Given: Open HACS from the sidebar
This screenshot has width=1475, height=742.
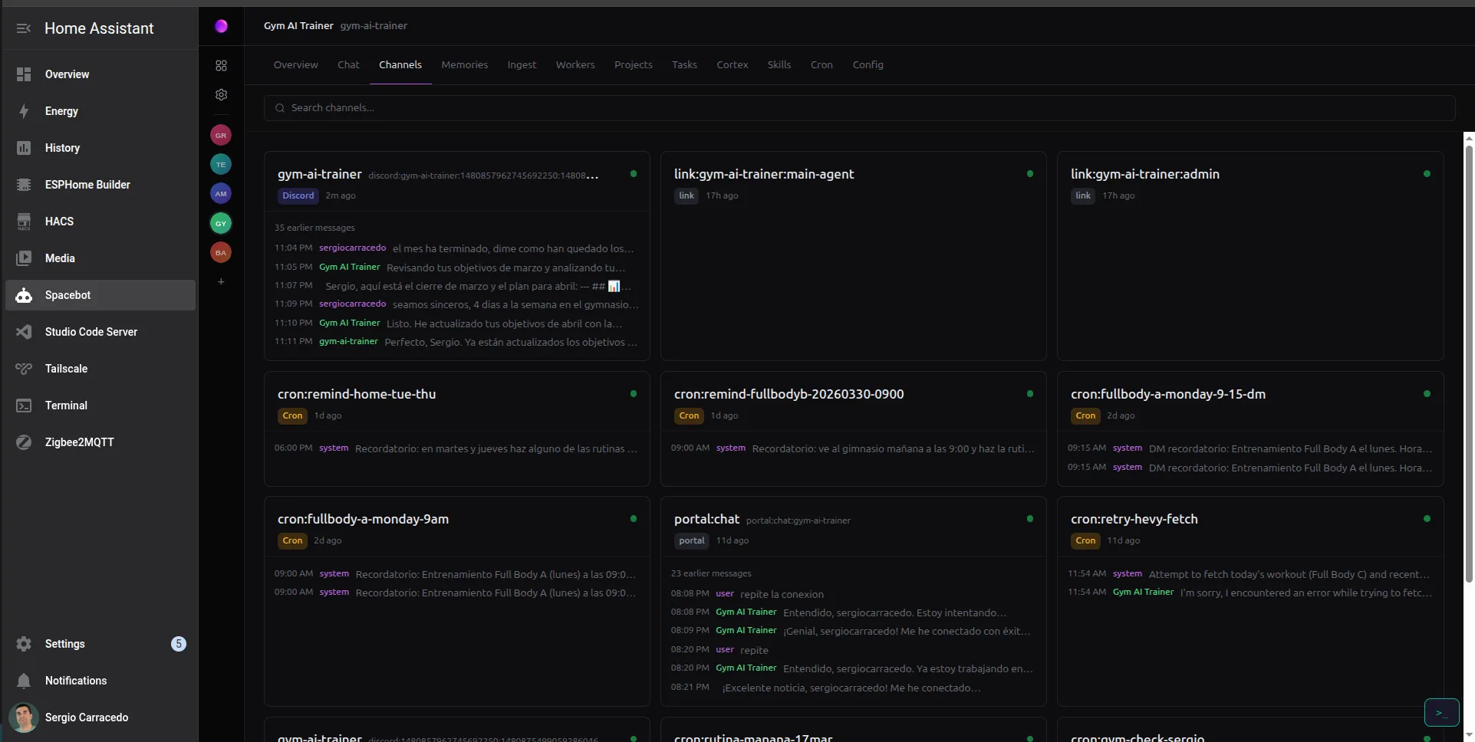Looking at the screenshot, I should pyautogui.click(x=59, y=222).
